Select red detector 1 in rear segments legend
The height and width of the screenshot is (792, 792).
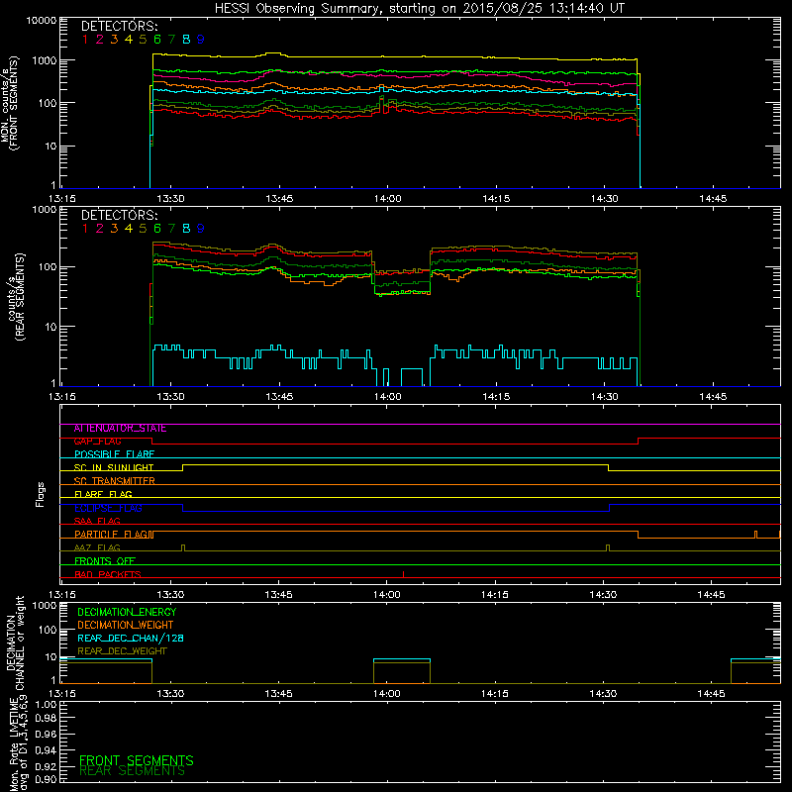(x=85, y=229)
